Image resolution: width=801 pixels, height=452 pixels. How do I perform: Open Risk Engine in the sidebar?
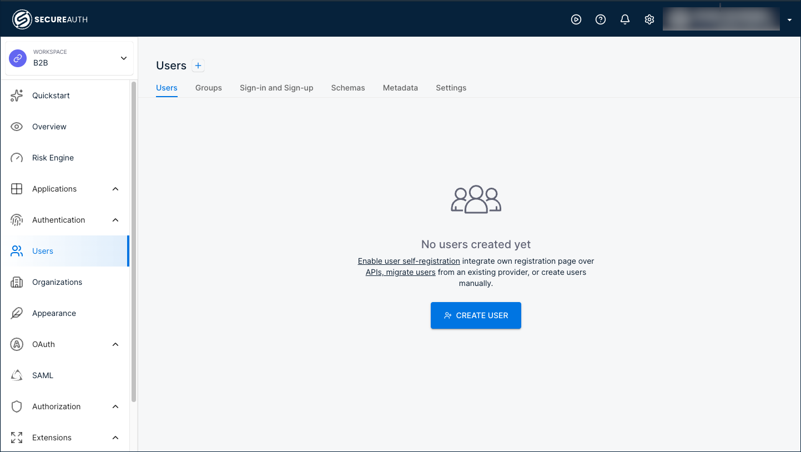(x=65, y=158)
